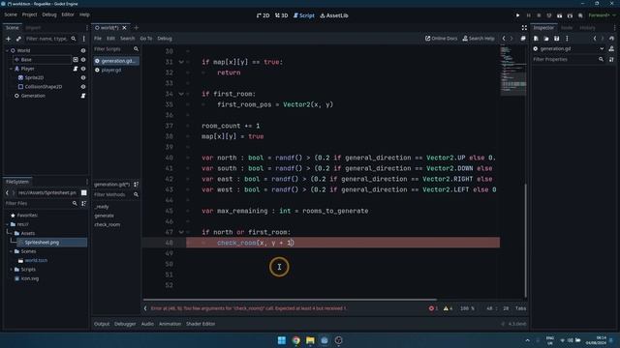This screenshot has width=620, height=348.
Task: Open the Windows Start menu
Action: coord(282,340)
